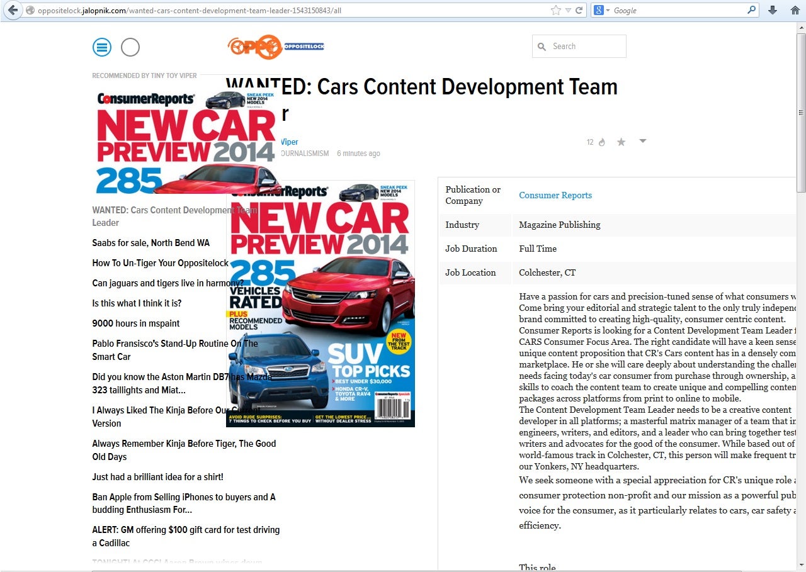This screenshot has width=806, height=572.
Task: Open 'Is this what I think it is?'
Action: (x=137, y=303)
